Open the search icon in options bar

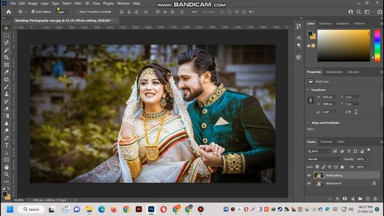point(359,12)
